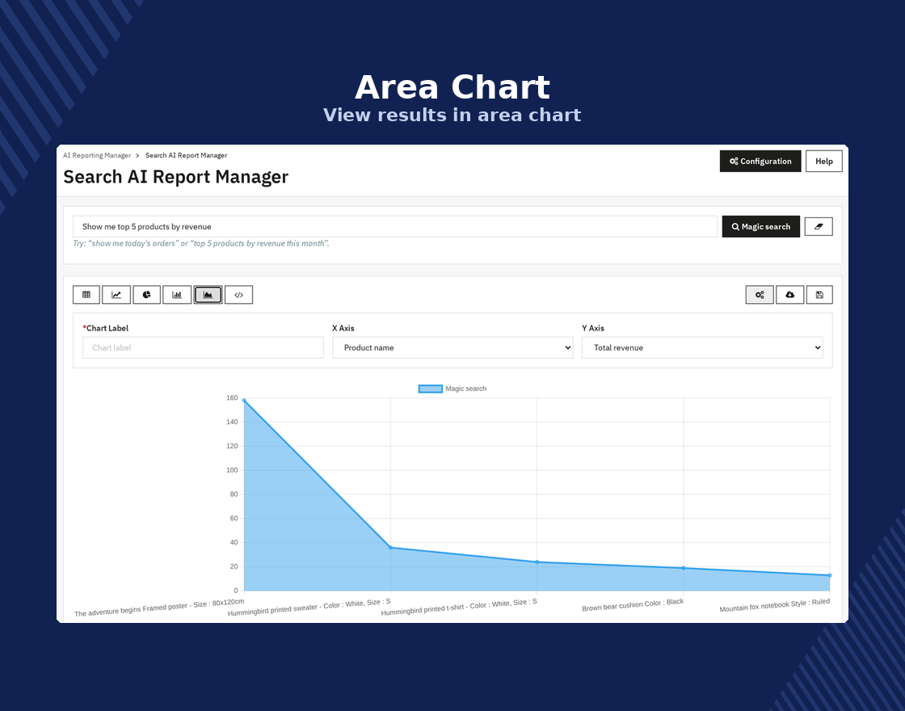Click 'Hummingbird printed sweater' axis label
This screenshot has width=905, height=711.
pyautogui.click(x=309, y=607)
